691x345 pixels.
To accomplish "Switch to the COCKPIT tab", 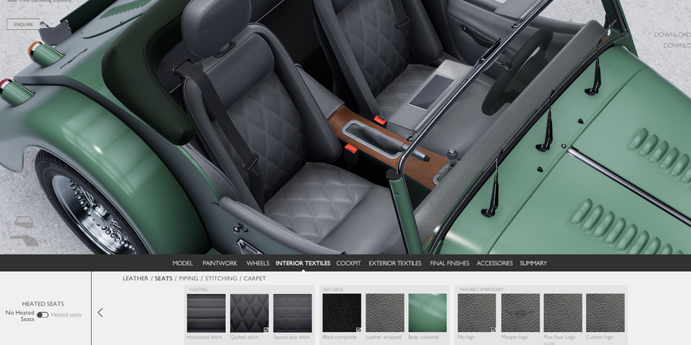I will 348,263.
